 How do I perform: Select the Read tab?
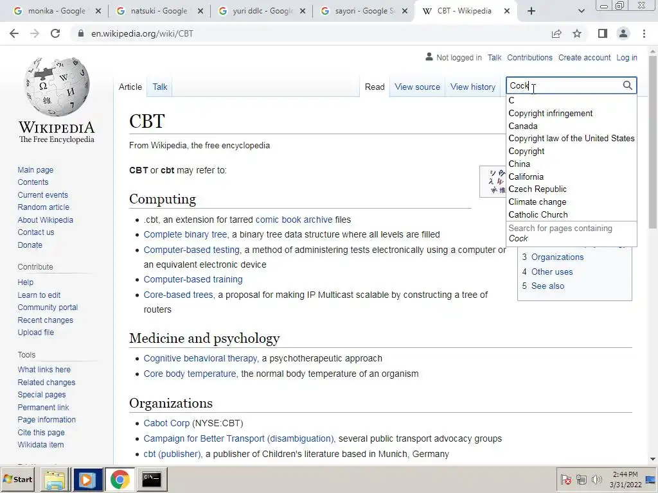tap(375, 87)
